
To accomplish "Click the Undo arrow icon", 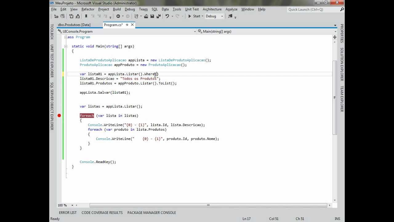I will coord(167,16).
